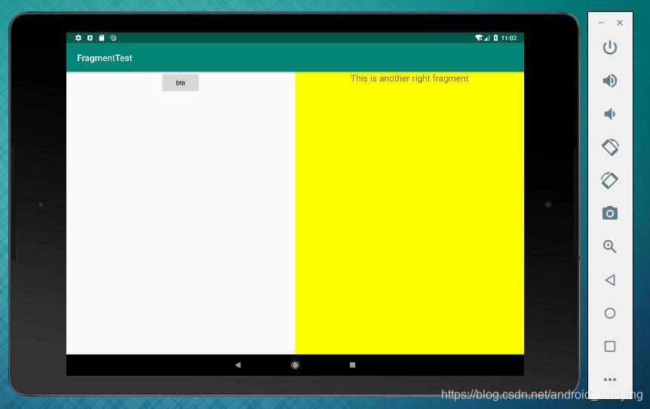The height and width of the screenshot is (409, 650).
Task: Close the emulator toolbar window
Action: click(620, 23)
